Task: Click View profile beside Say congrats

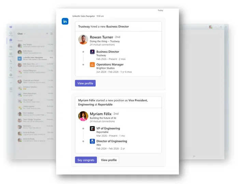Action: [109, 160]
